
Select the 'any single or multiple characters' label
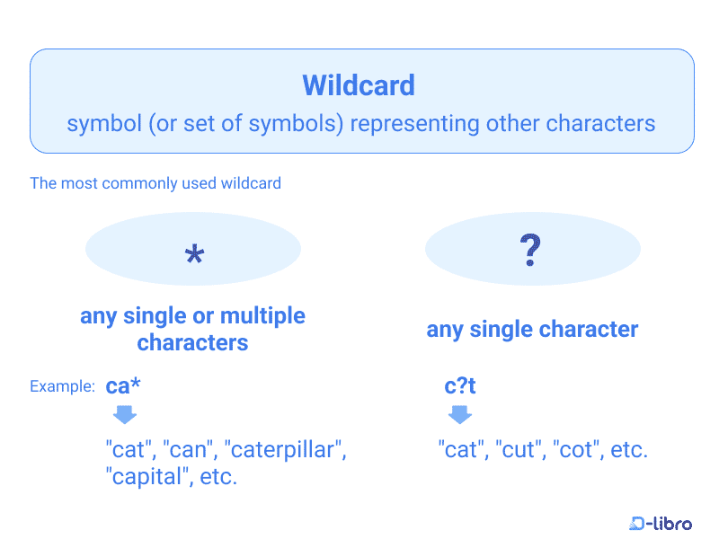coord(192,329)
